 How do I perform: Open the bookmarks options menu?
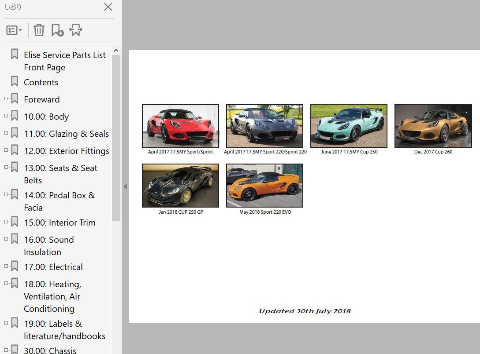coord(14,30)
